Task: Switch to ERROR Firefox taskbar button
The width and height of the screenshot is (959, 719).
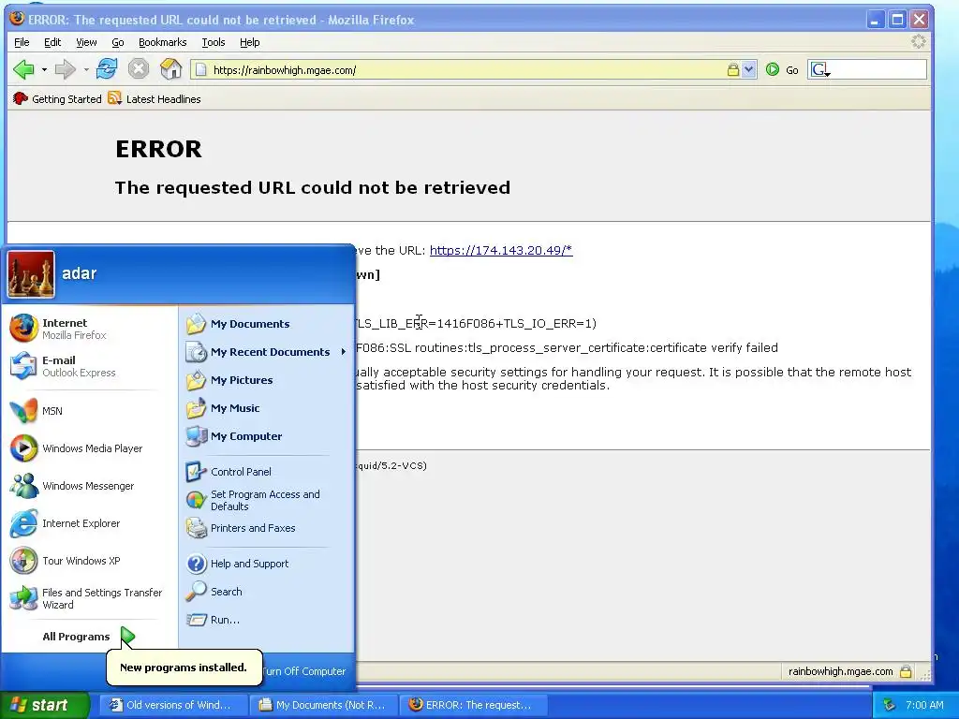Action: pos(472,705)
